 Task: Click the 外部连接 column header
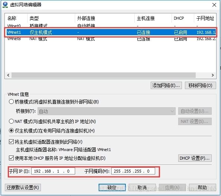pos(105,18)
